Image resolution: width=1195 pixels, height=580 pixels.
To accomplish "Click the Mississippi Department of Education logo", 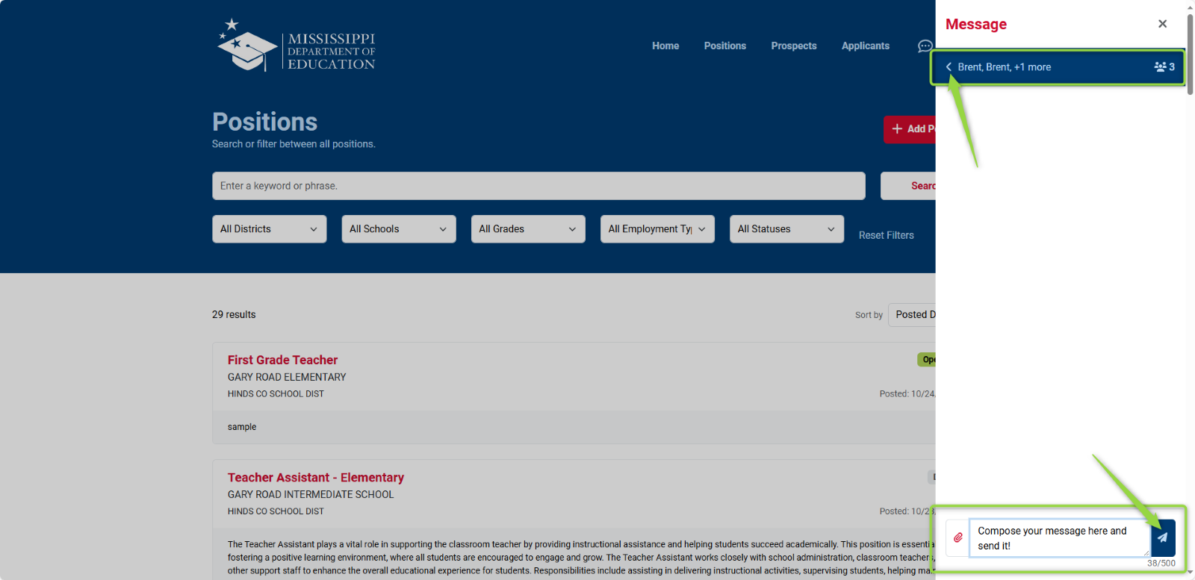I will (297, 46).
